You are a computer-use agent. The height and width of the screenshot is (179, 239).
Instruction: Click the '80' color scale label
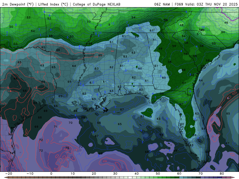click(x=222, y=174)
